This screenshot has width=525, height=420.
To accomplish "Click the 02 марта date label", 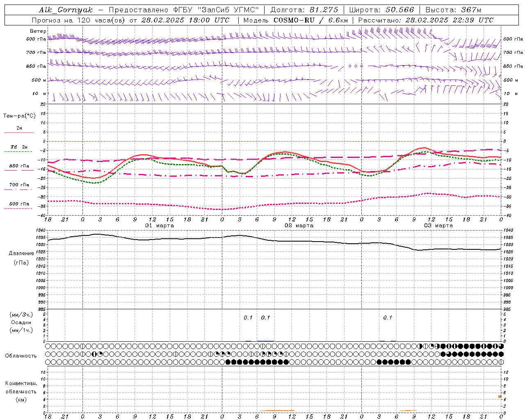I will [299, 226].
